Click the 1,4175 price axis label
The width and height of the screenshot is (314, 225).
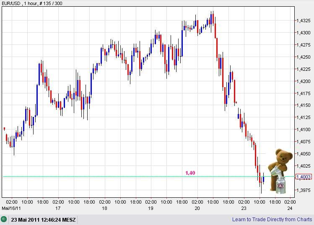coord(304,93)
